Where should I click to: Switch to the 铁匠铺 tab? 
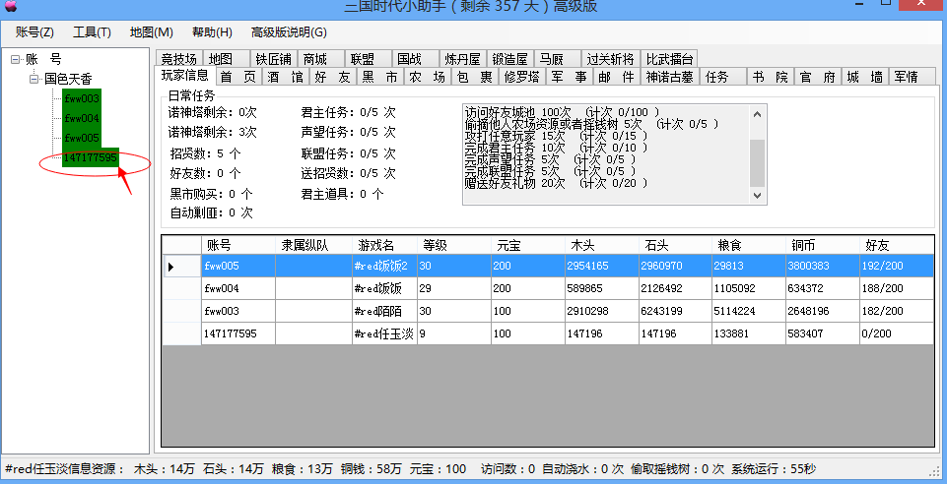(x=274, y=59)
